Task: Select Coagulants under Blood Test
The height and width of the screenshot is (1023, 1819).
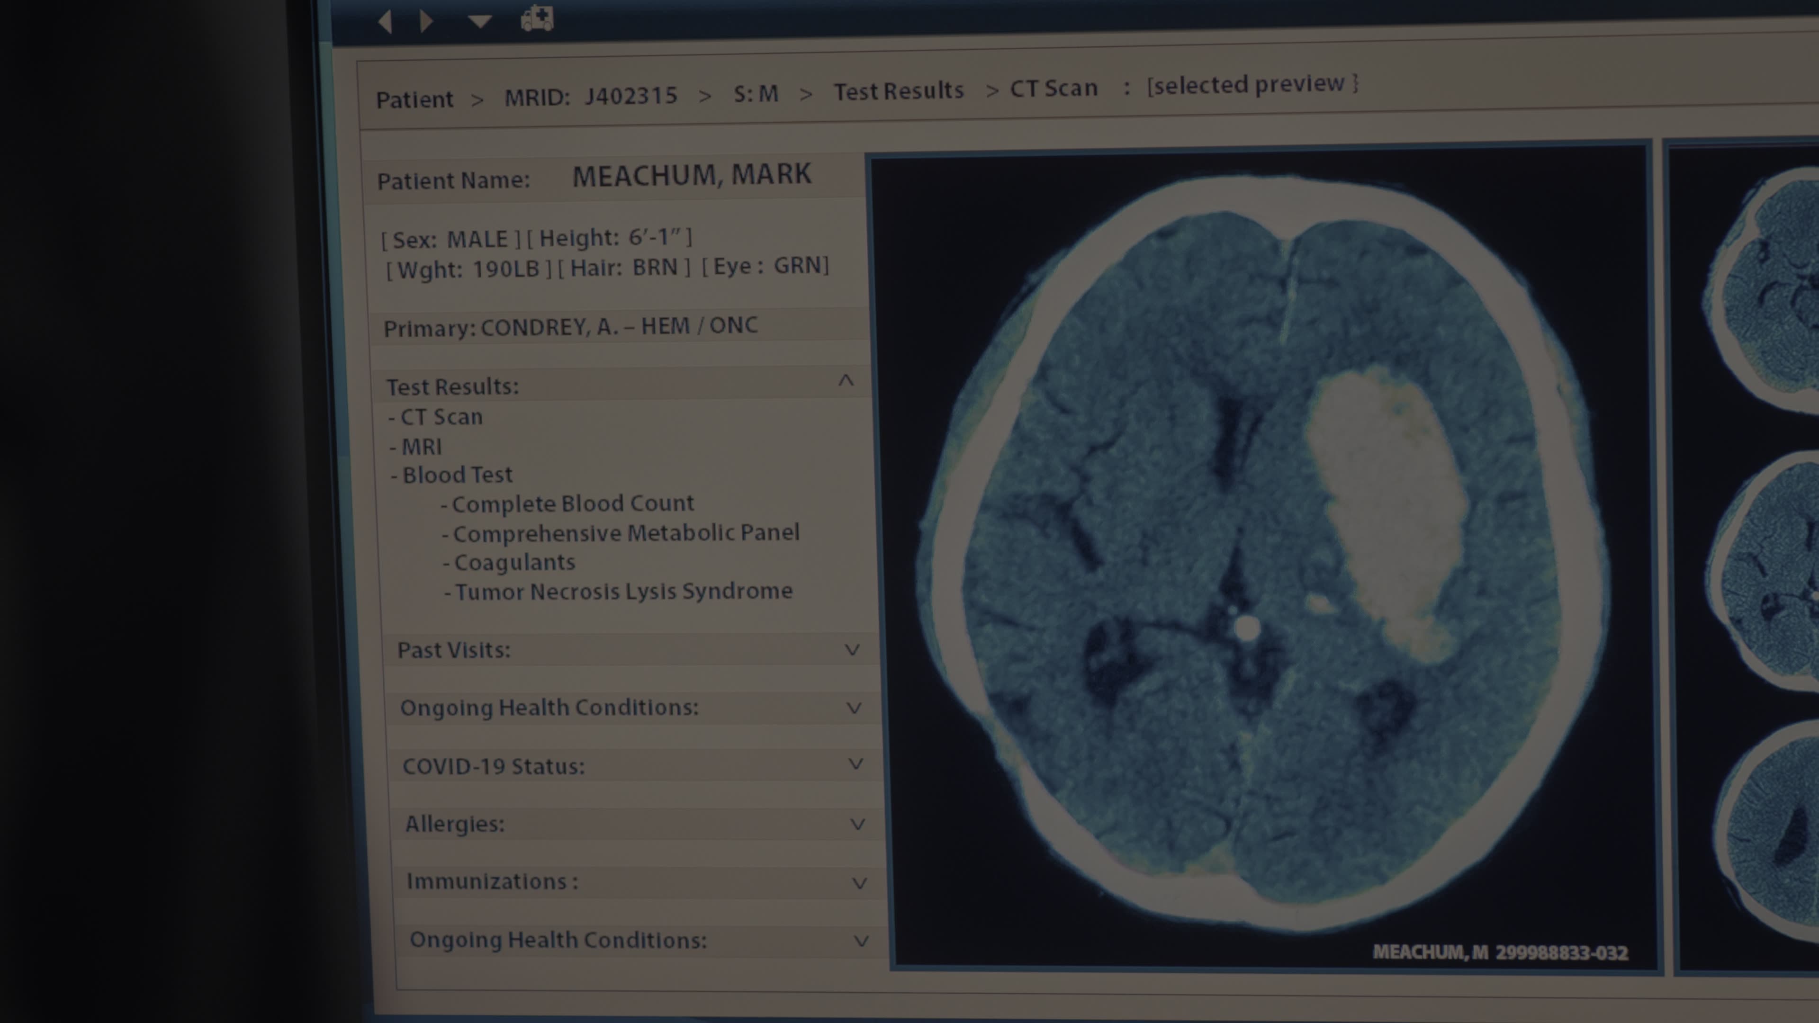Action: click(514, 563)
